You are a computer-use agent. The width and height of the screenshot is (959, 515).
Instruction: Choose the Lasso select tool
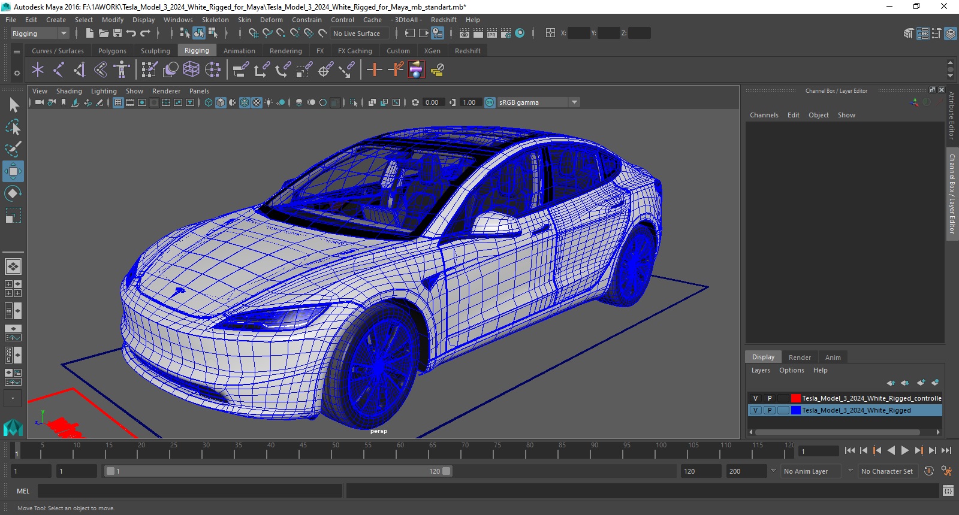point(13,127)
